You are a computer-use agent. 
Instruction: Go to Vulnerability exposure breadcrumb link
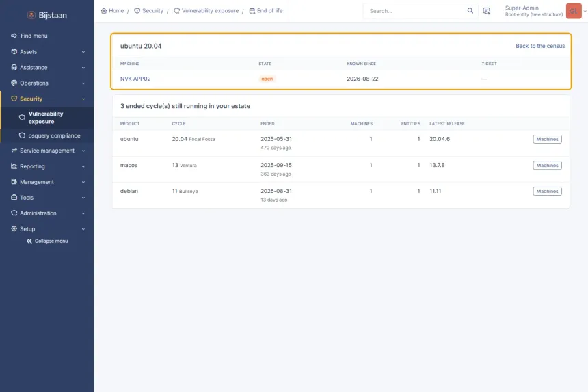tap(206, 11)
